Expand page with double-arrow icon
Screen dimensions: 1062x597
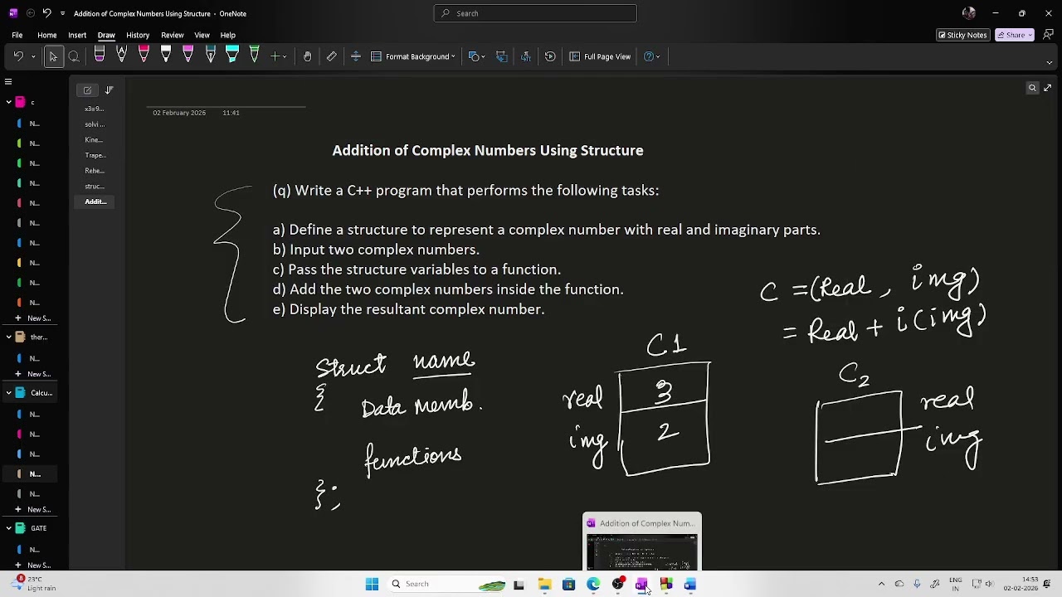[1048, 88]
